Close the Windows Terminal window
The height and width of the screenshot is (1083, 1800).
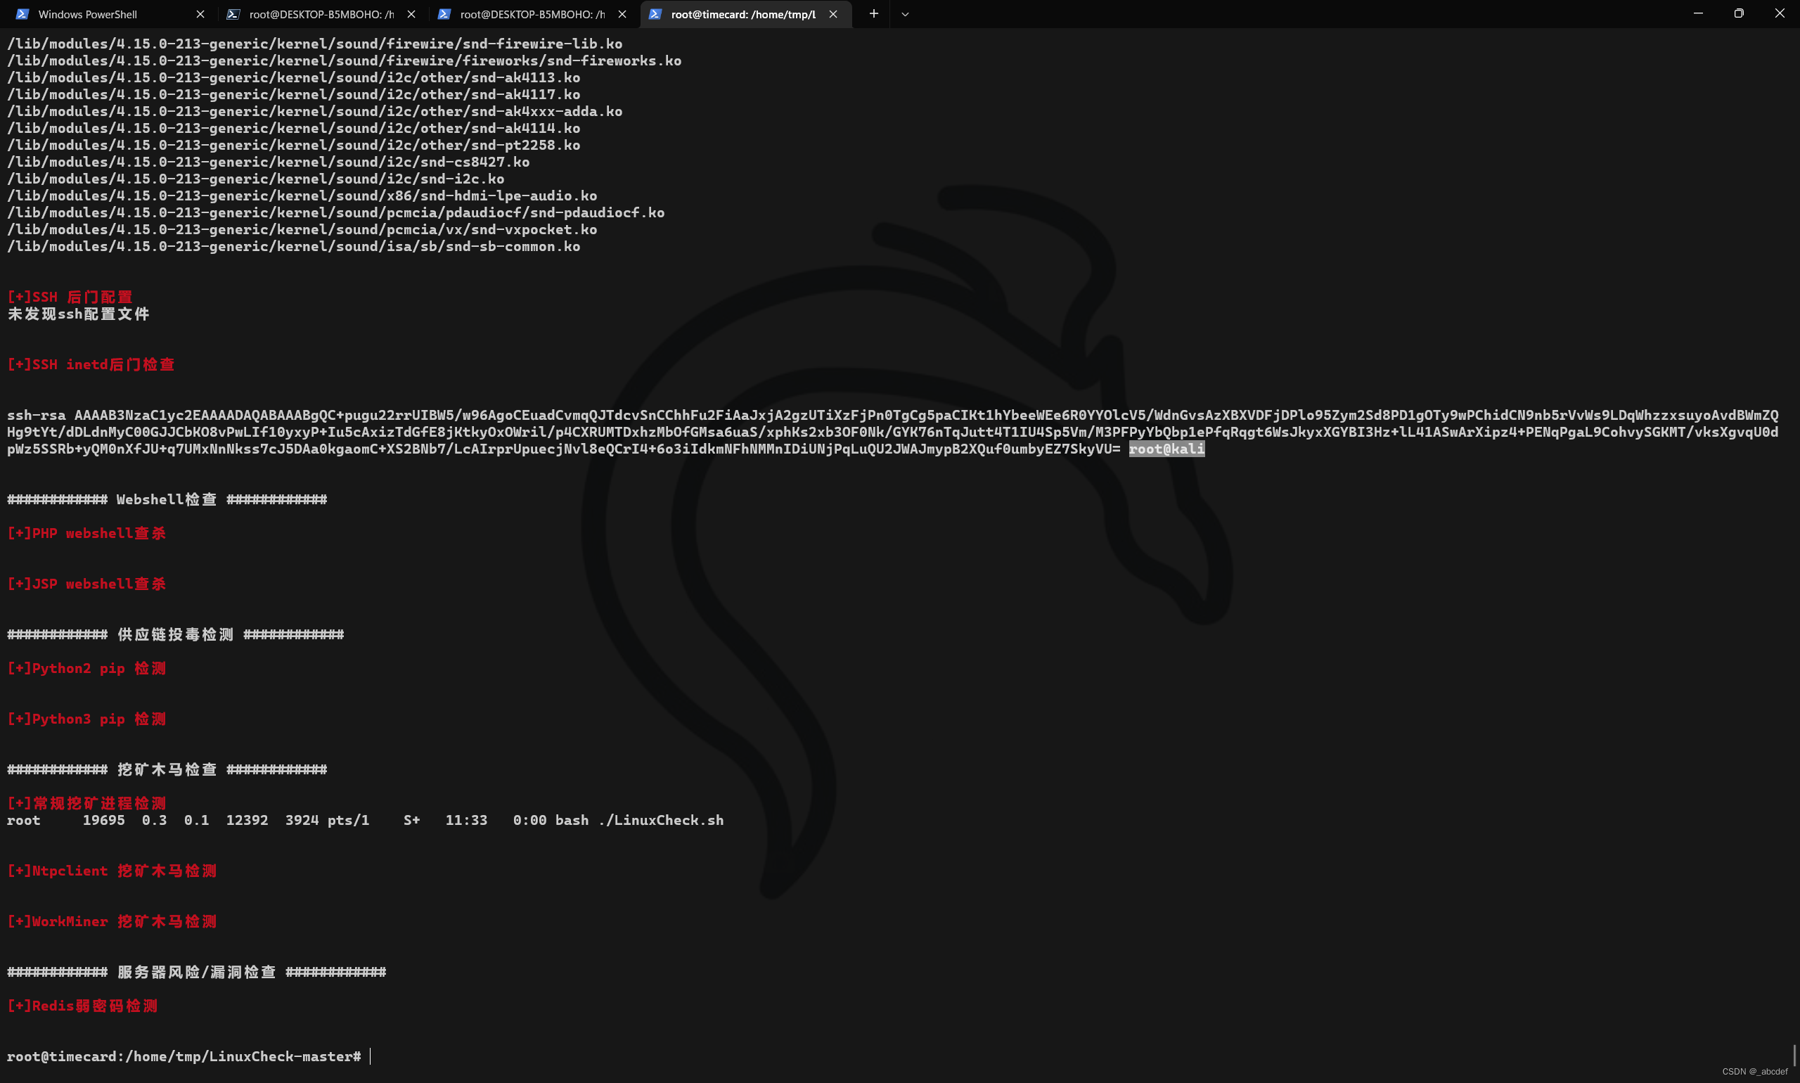point(1780,13)
